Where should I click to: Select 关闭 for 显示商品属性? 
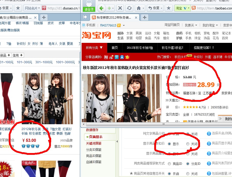tap(187, 154)
